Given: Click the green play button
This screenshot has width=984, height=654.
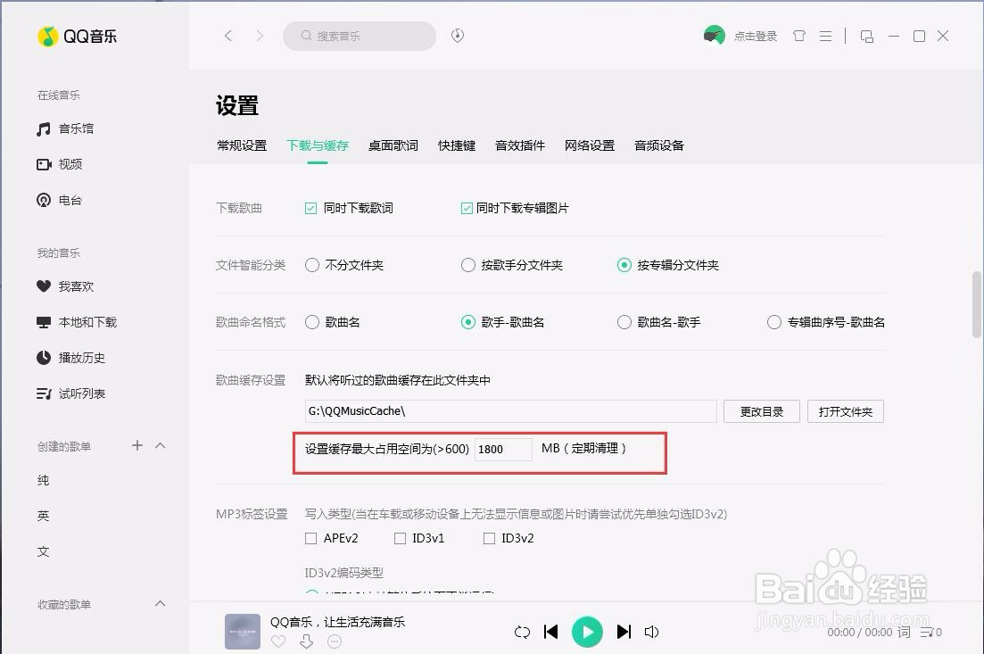Looking at the screenshot, I should click(587, 632).
